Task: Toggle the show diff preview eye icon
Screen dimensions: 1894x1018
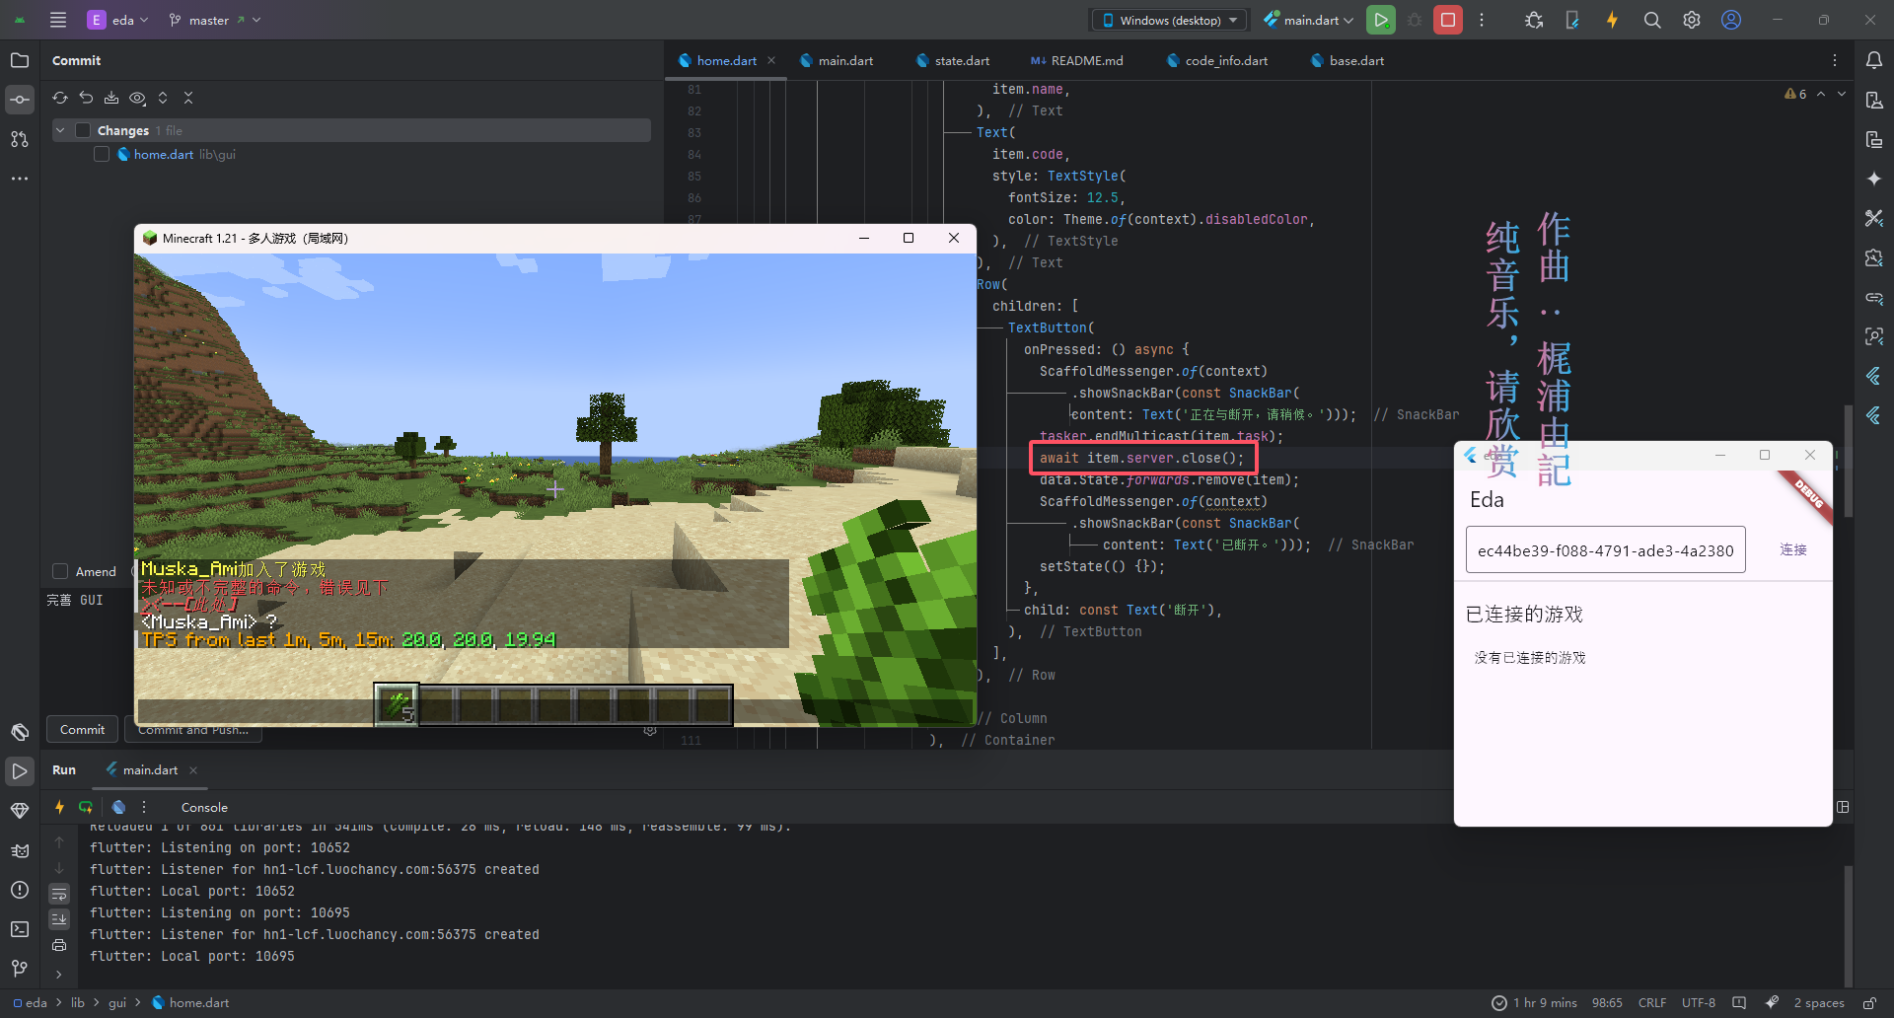Action: tap(137, 98)
